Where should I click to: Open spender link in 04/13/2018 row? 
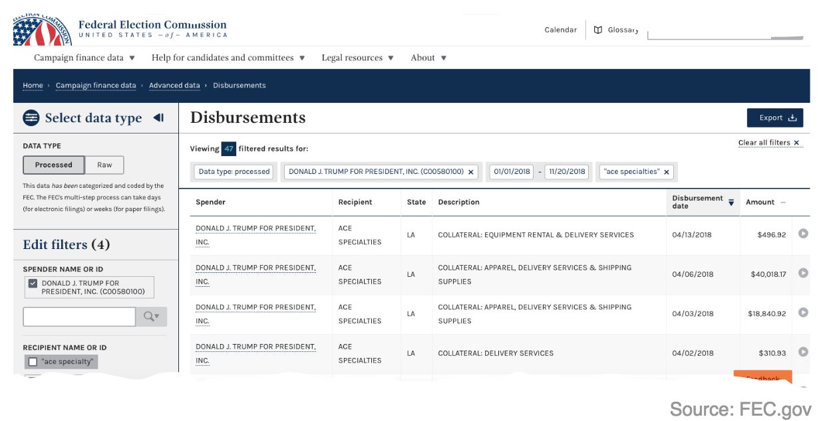click(255, 235)
